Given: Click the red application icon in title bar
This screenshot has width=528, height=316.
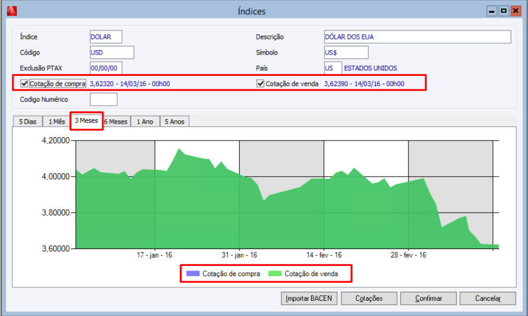Looking at the screenshot, I should click(x=12, y=11).
